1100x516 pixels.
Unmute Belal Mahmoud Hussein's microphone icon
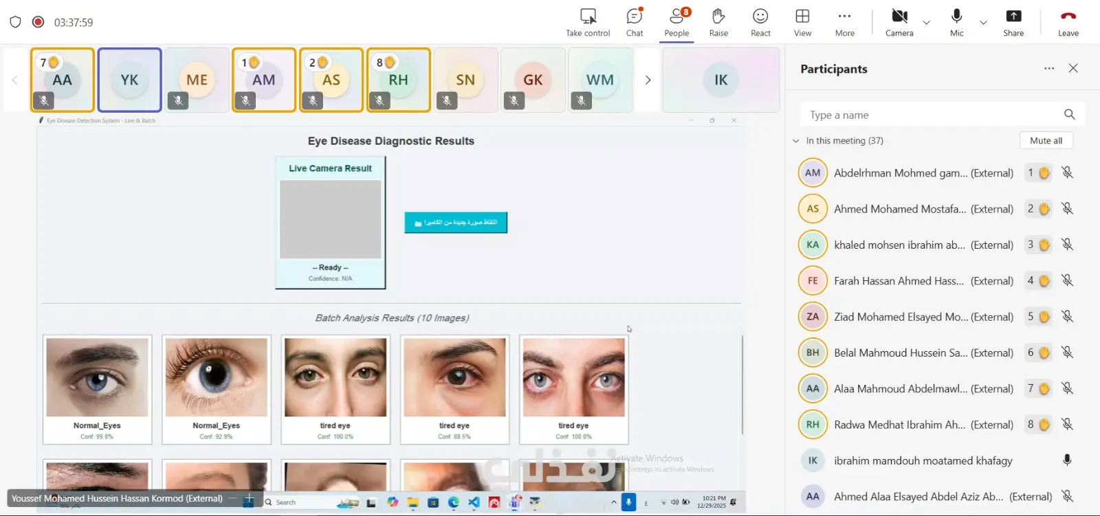1067,352
